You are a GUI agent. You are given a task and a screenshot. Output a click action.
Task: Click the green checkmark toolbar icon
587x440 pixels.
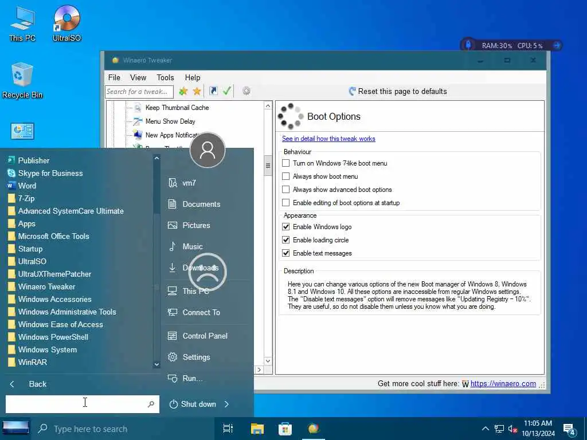click(227, 91)
